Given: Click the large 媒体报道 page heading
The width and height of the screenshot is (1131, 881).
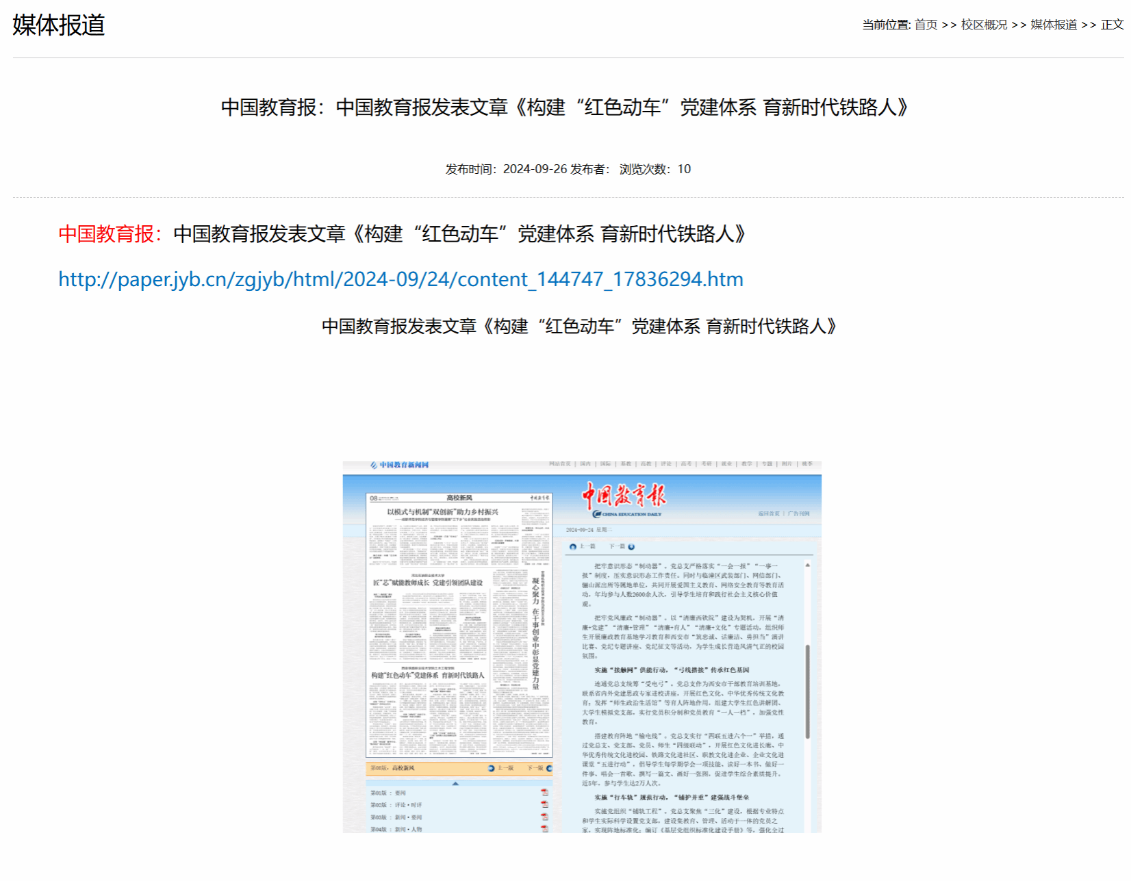Looking at the screenshot, I should tap(59, 25).
